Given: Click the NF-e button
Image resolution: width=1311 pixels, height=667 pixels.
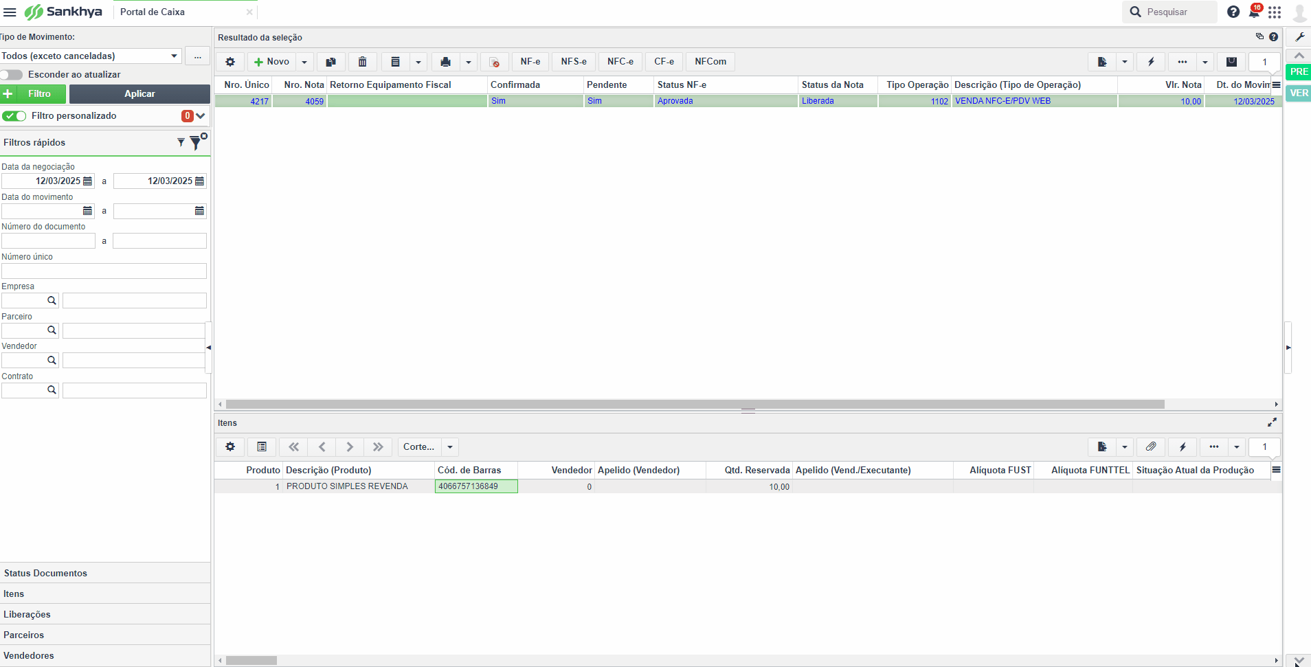Looking at the screenshot, I should 530,62.
